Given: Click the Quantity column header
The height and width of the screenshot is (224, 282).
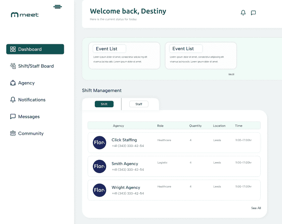Looking at the screenshot, I should tap(195, 126).
